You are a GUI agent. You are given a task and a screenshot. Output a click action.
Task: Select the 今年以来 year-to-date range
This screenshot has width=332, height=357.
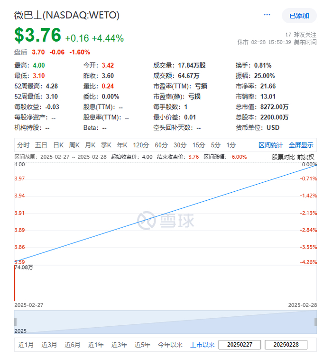coord(170,345)
